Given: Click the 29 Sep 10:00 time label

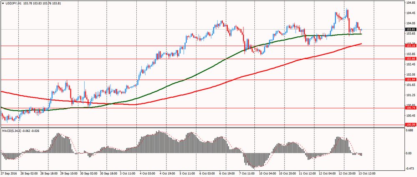Looking at the screenshot, I should coord(69,173).
